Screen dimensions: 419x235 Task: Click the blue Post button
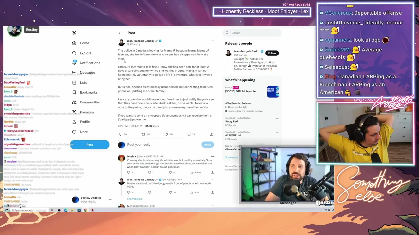coord(90,145)
